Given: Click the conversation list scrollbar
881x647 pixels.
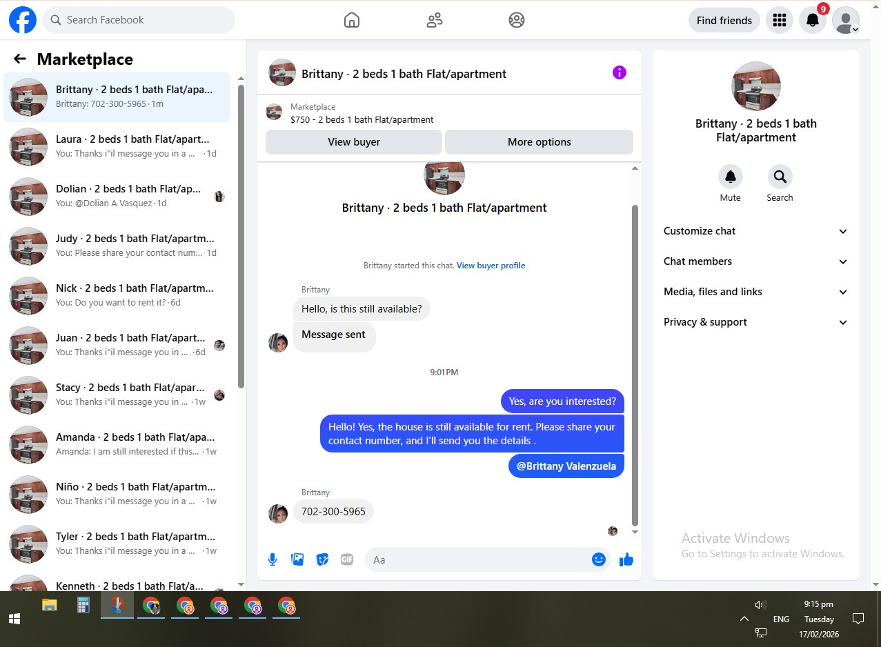Looking at the screenshot, I should tap(241, 236).
